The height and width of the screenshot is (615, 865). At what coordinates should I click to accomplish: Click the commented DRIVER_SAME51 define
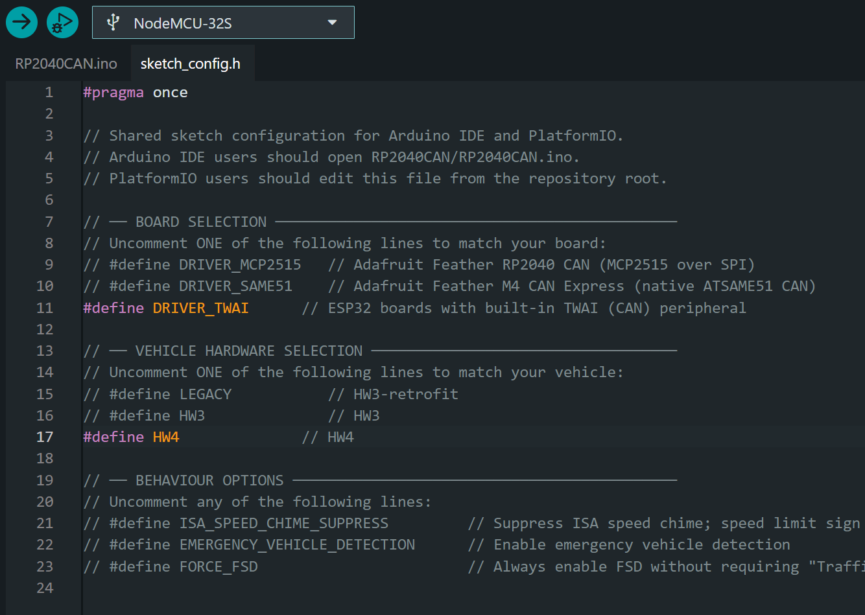point(235,286)
